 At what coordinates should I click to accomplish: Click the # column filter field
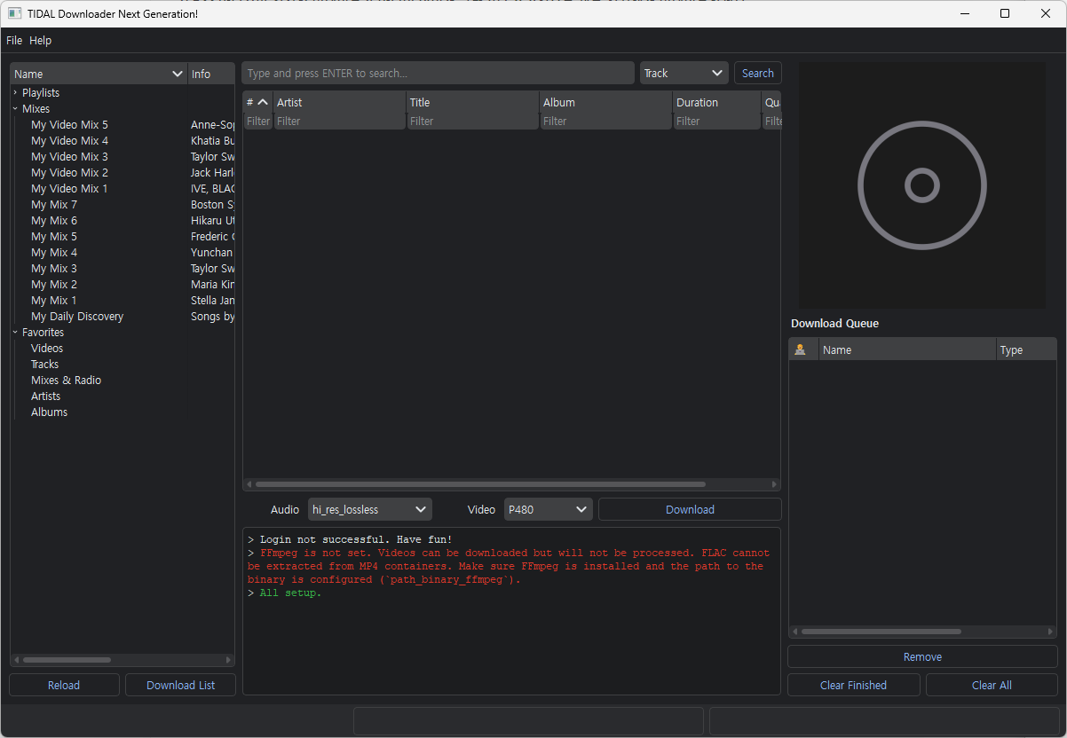coord(258,121)
